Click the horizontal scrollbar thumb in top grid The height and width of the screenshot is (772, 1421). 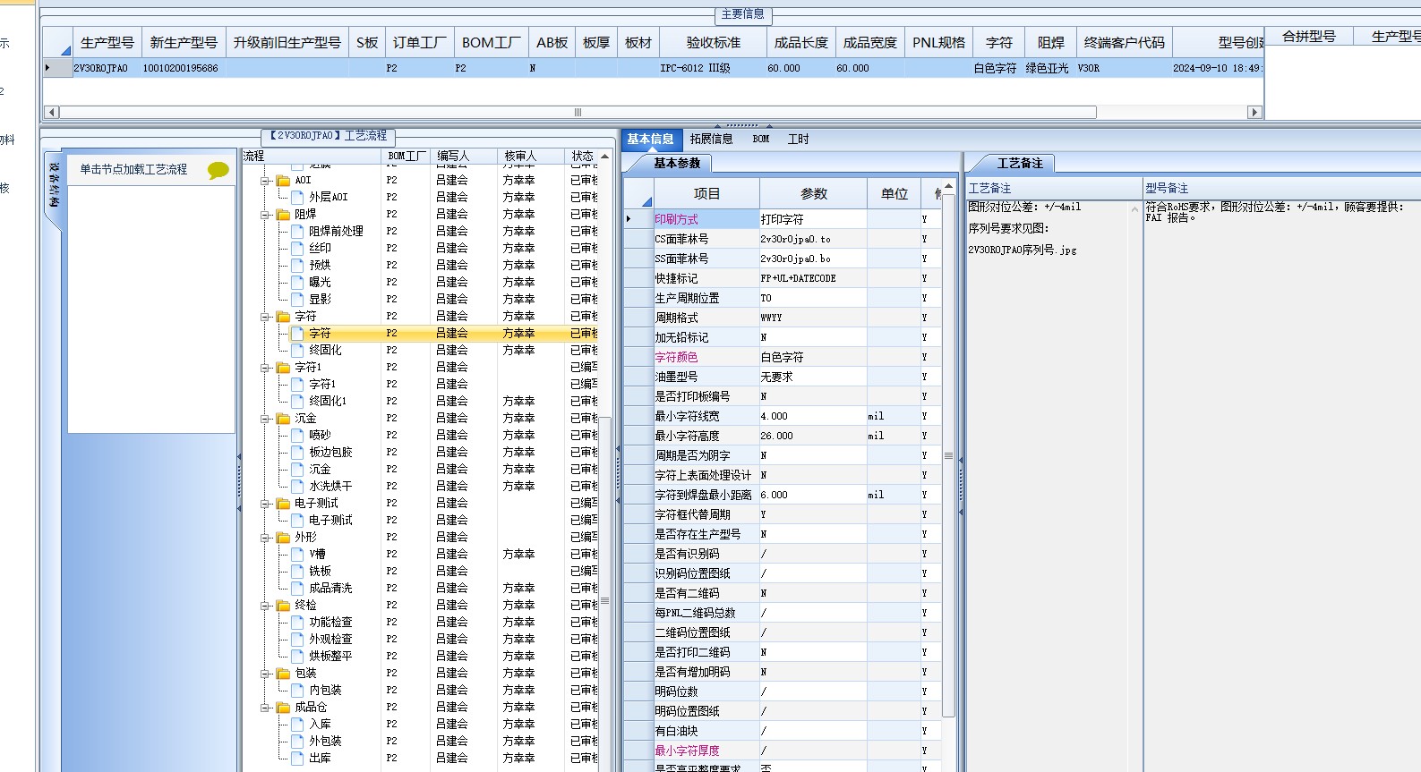tap(578, 112)
